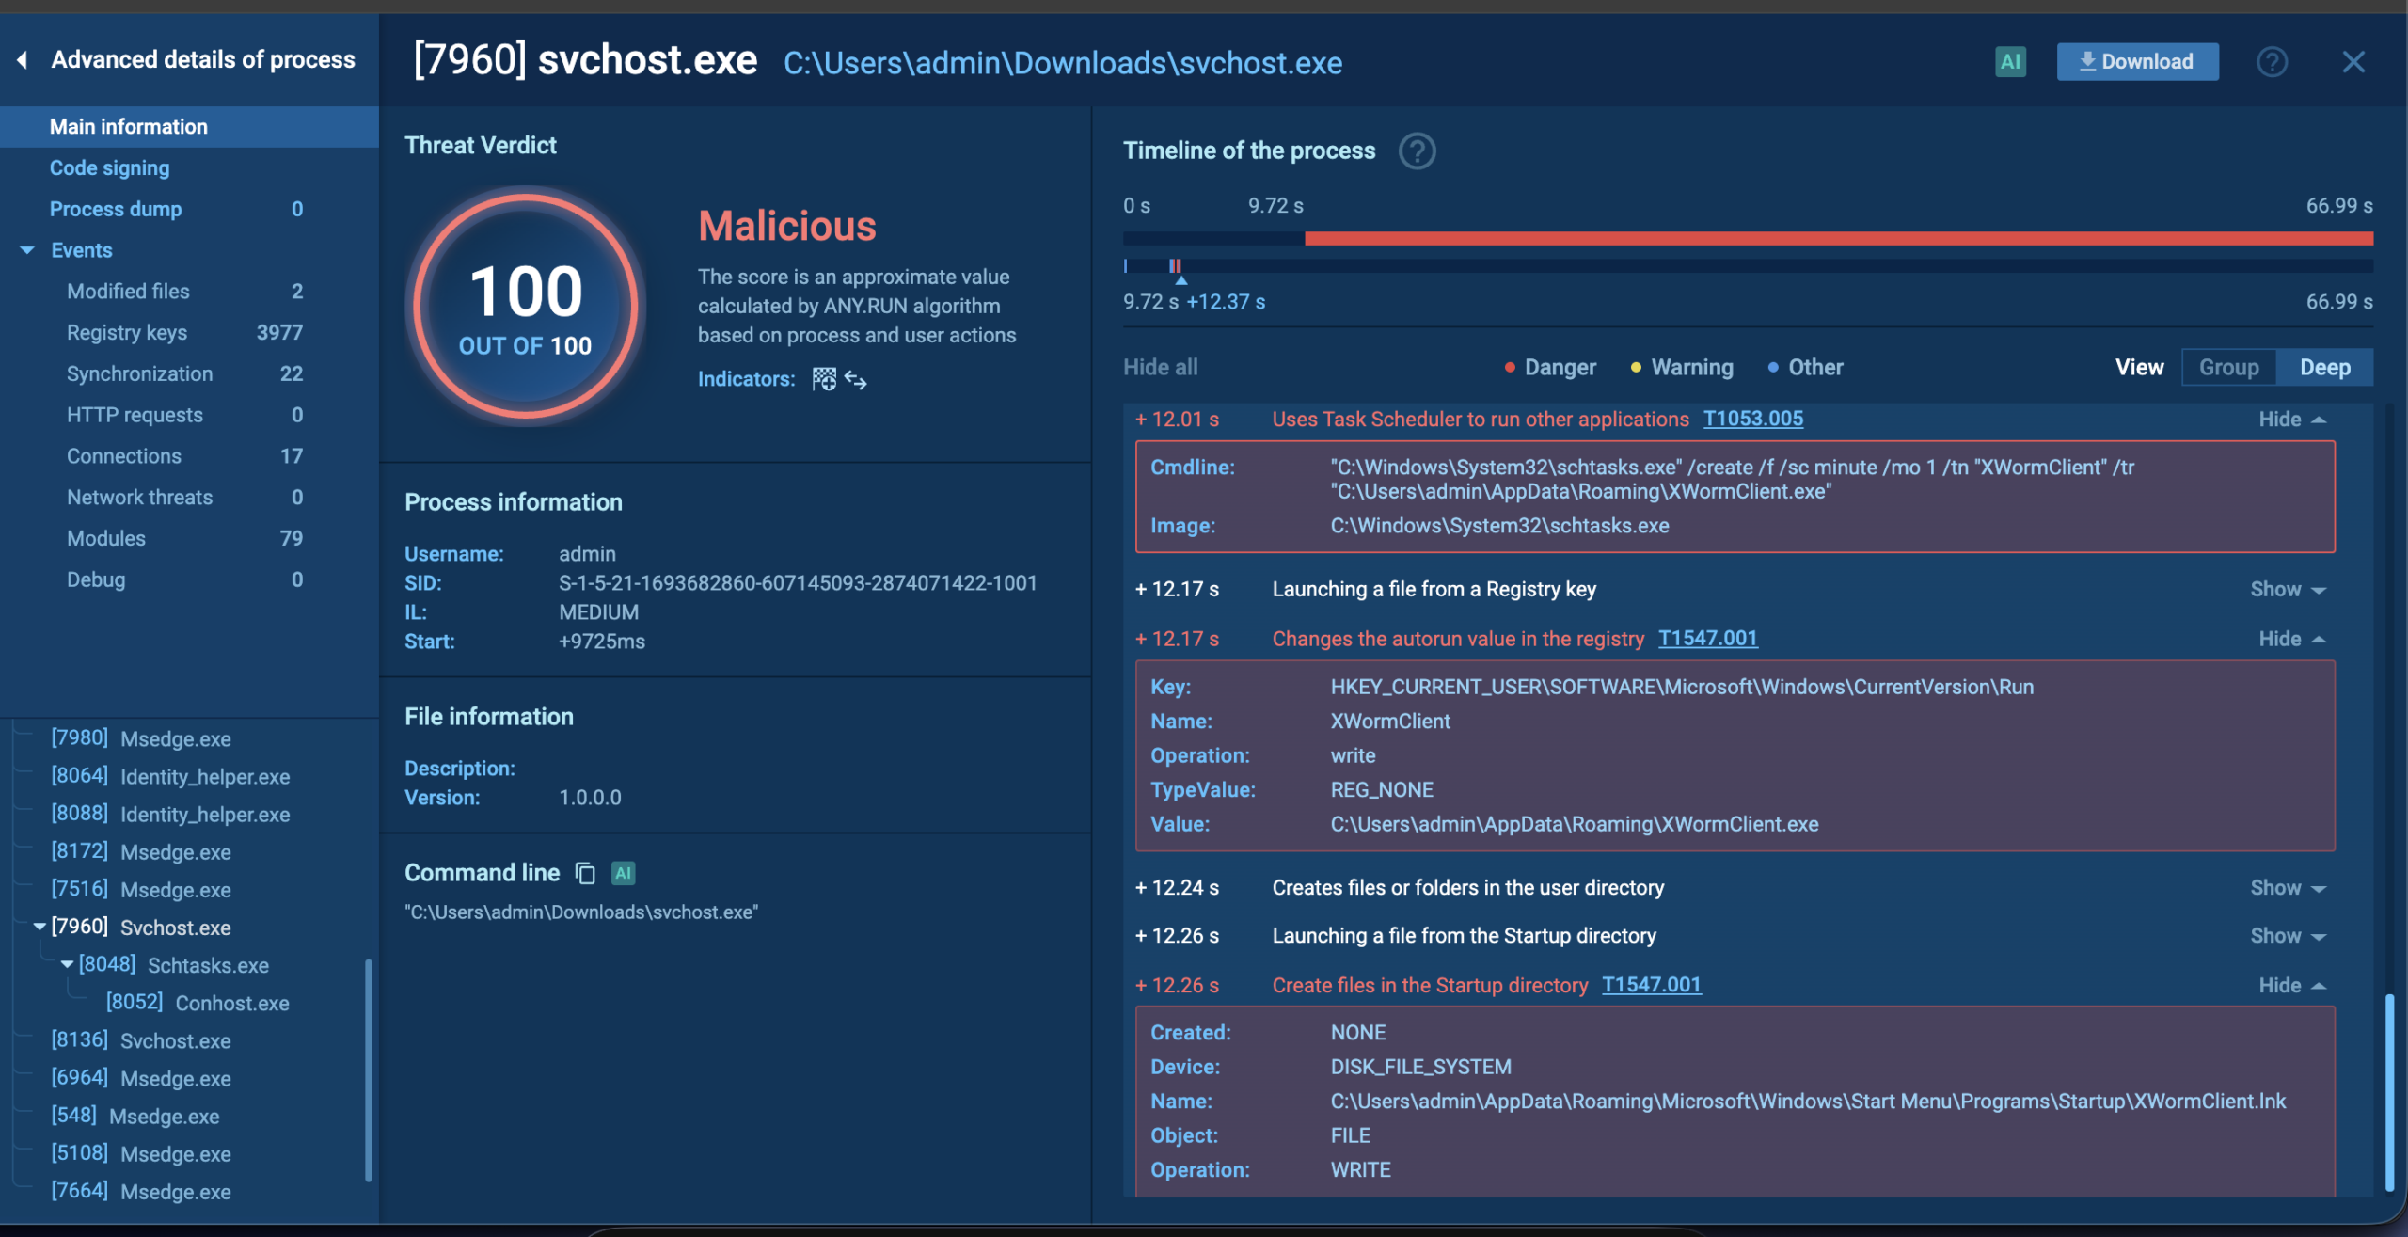The width and height of the screenshot is (2408, 1237).
Task: Click the threat score 100 circle
Action: [x=525, y=306]
